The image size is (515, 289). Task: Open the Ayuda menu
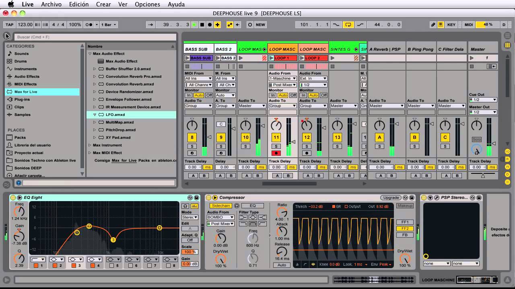coord(176,4)
